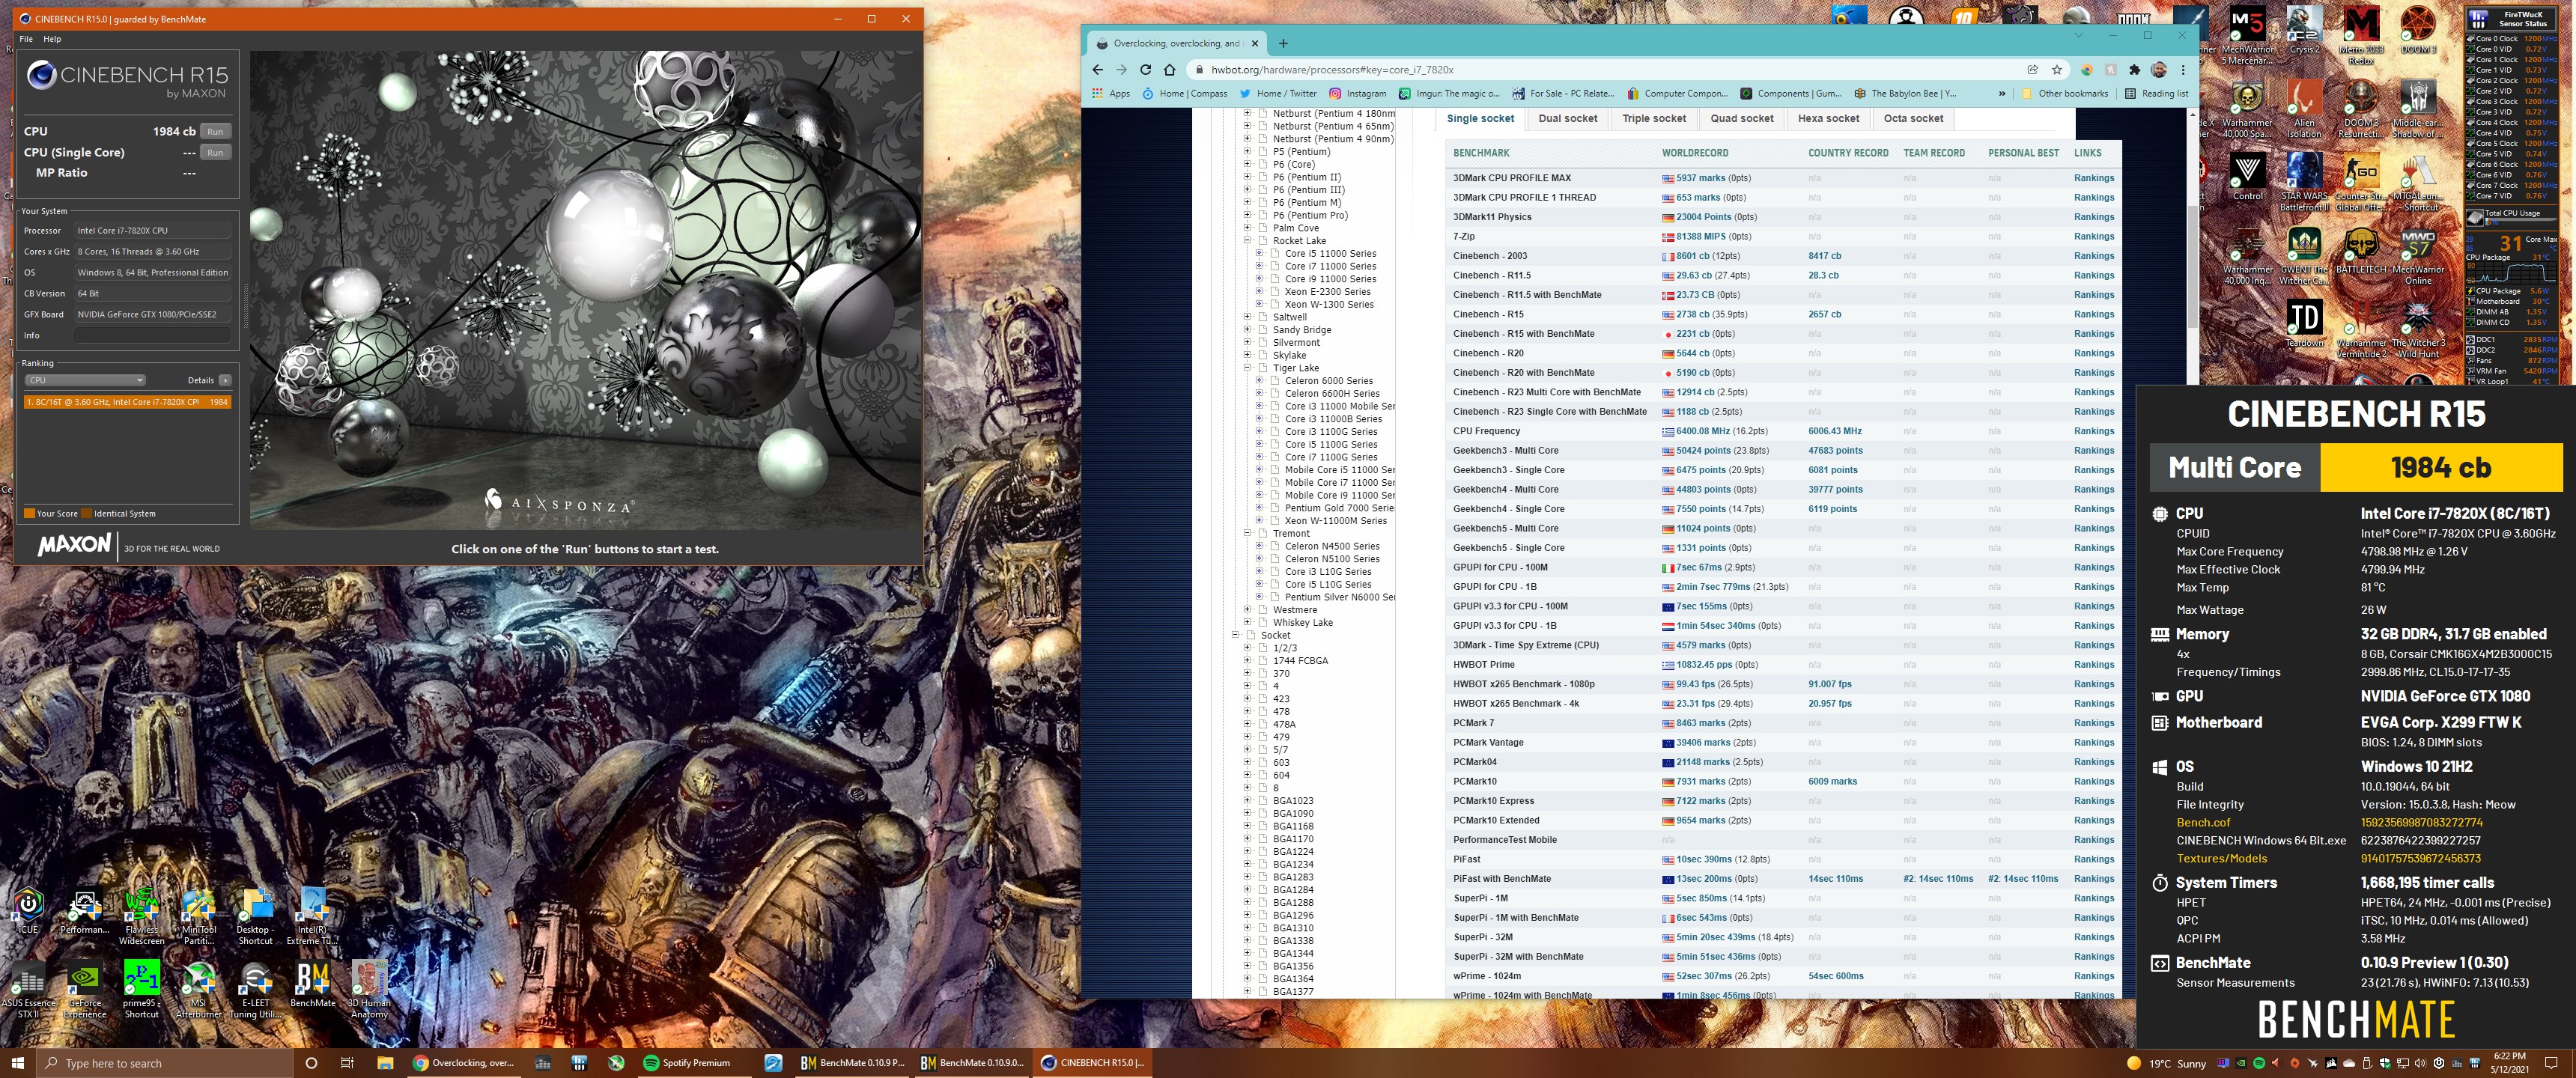Switch to the Octa socket tab
This screenshot has width=2576, height=1078.
click(1913, 118)
